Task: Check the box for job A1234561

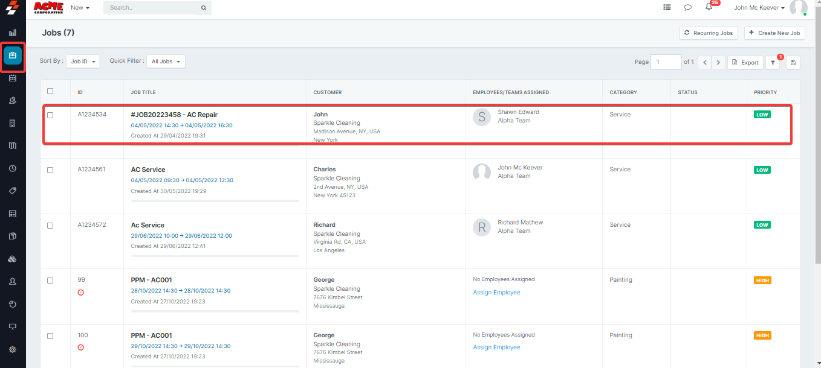Action: pos(50,170)
